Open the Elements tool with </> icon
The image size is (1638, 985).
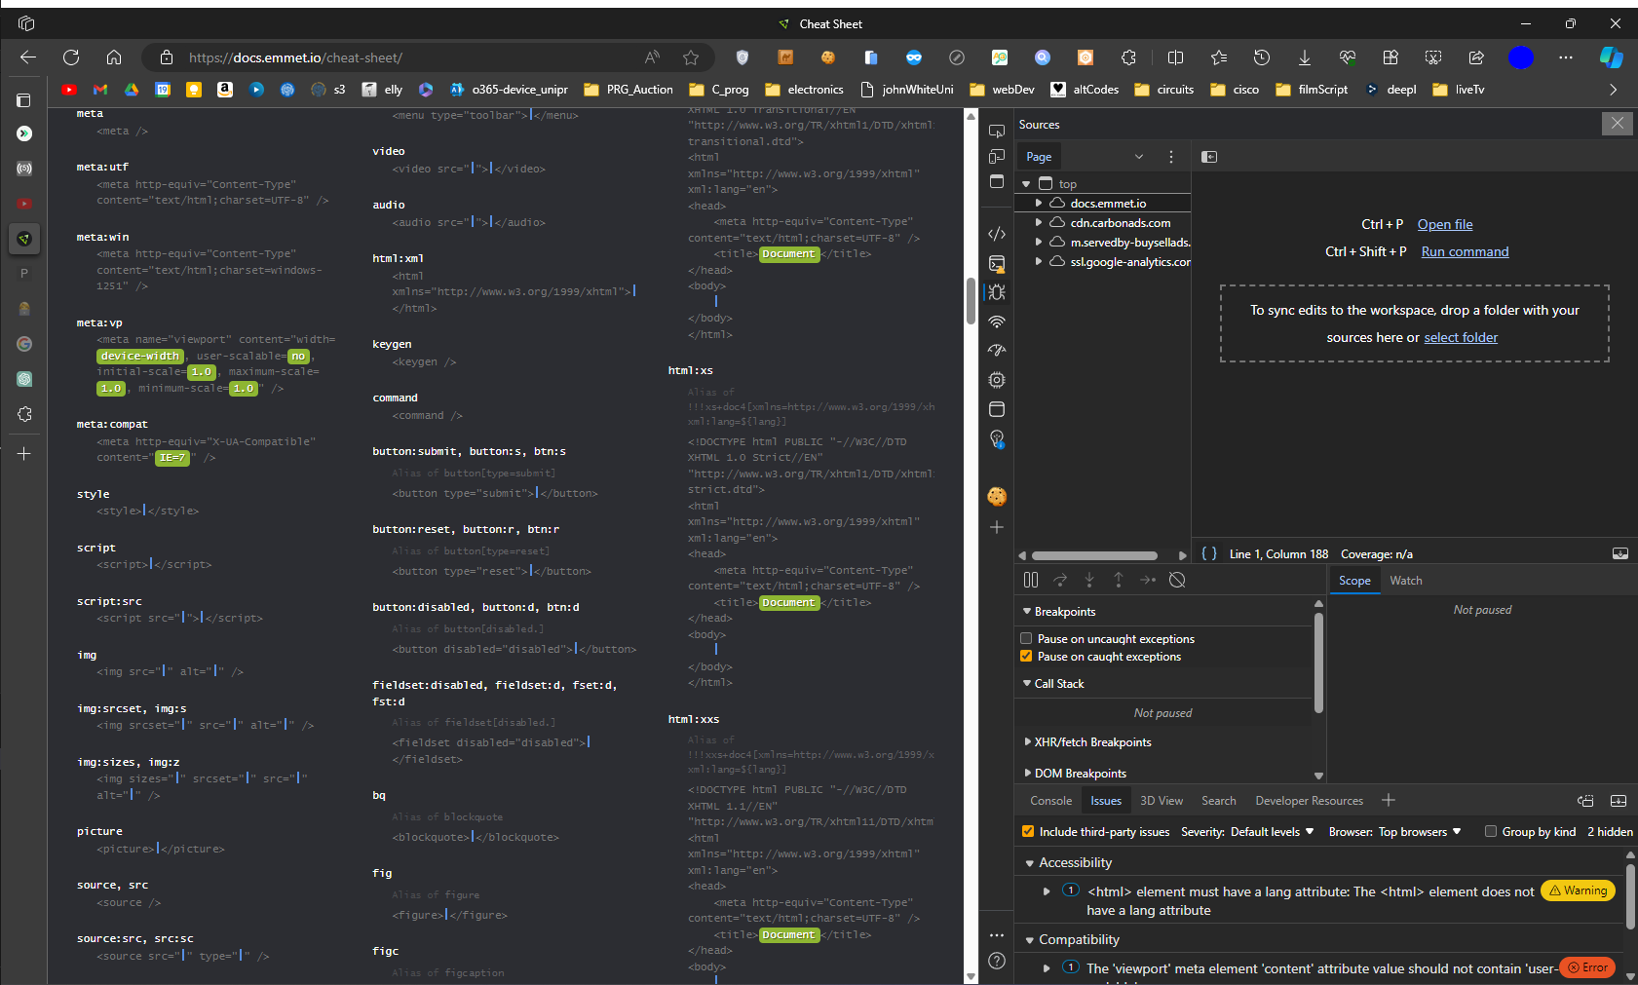click(997, 234)
